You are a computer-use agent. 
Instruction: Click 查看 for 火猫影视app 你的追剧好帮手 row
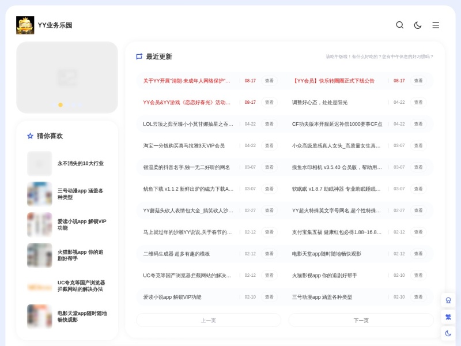(x=418, y=276)
